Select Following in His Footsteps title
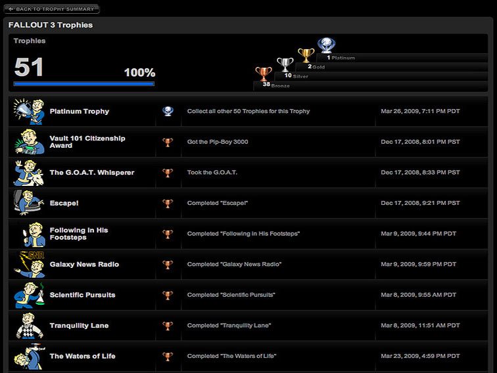This screenshot has height=373, width=497. tap(79, 234)
